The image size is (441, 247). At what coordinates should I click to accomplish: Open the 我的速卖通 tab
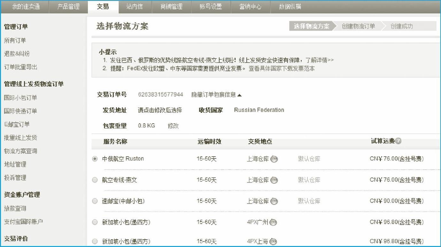tap(26, 7)
